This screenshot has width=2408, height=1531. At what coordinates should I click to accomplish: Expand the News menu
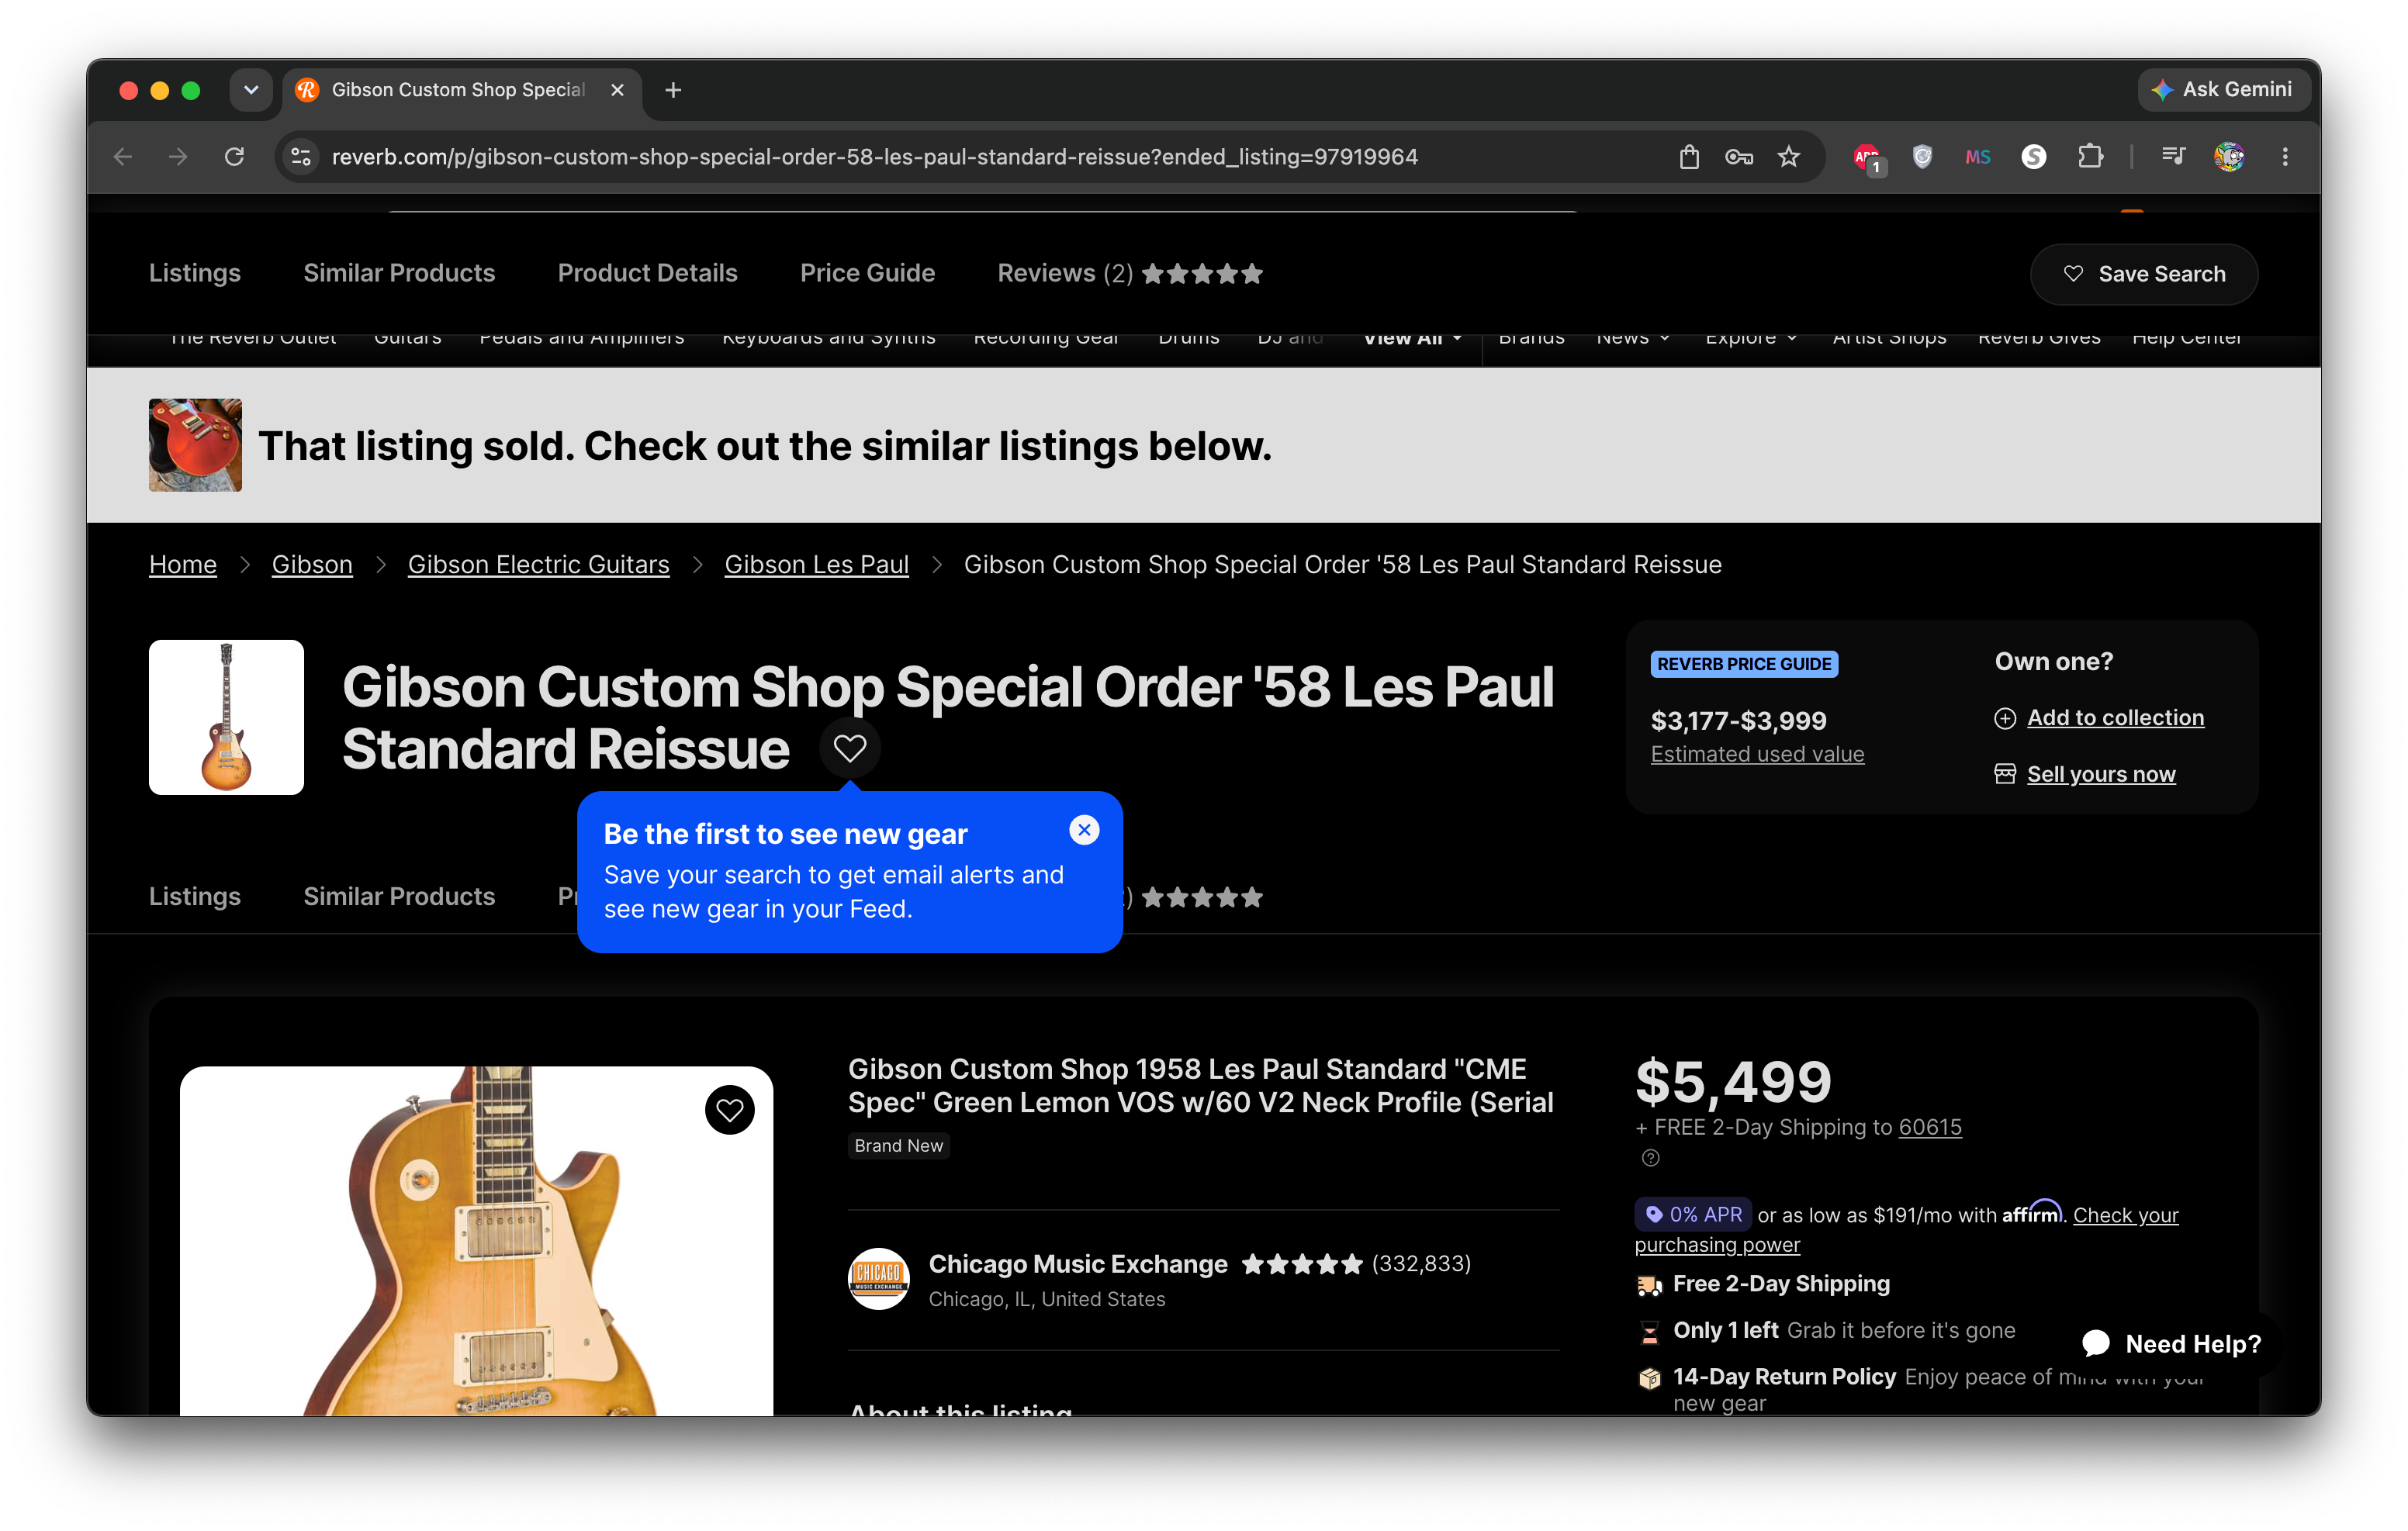pos(1633,340)
